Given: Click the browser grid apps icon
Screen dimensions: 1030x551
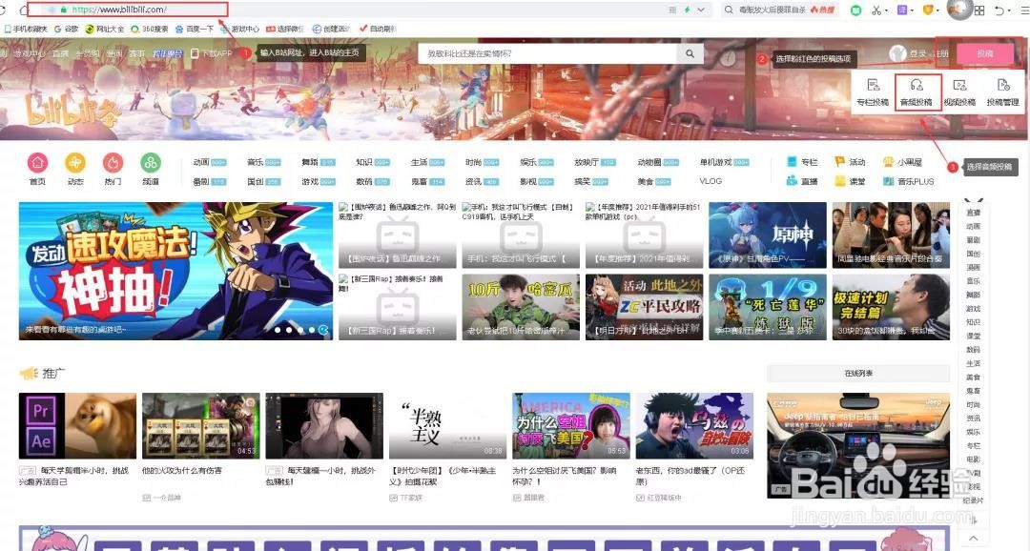Looking at the screenshot, I should pos(979,10).
